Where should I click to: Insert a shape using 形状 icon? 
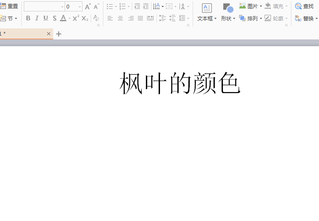pos(228,8)
